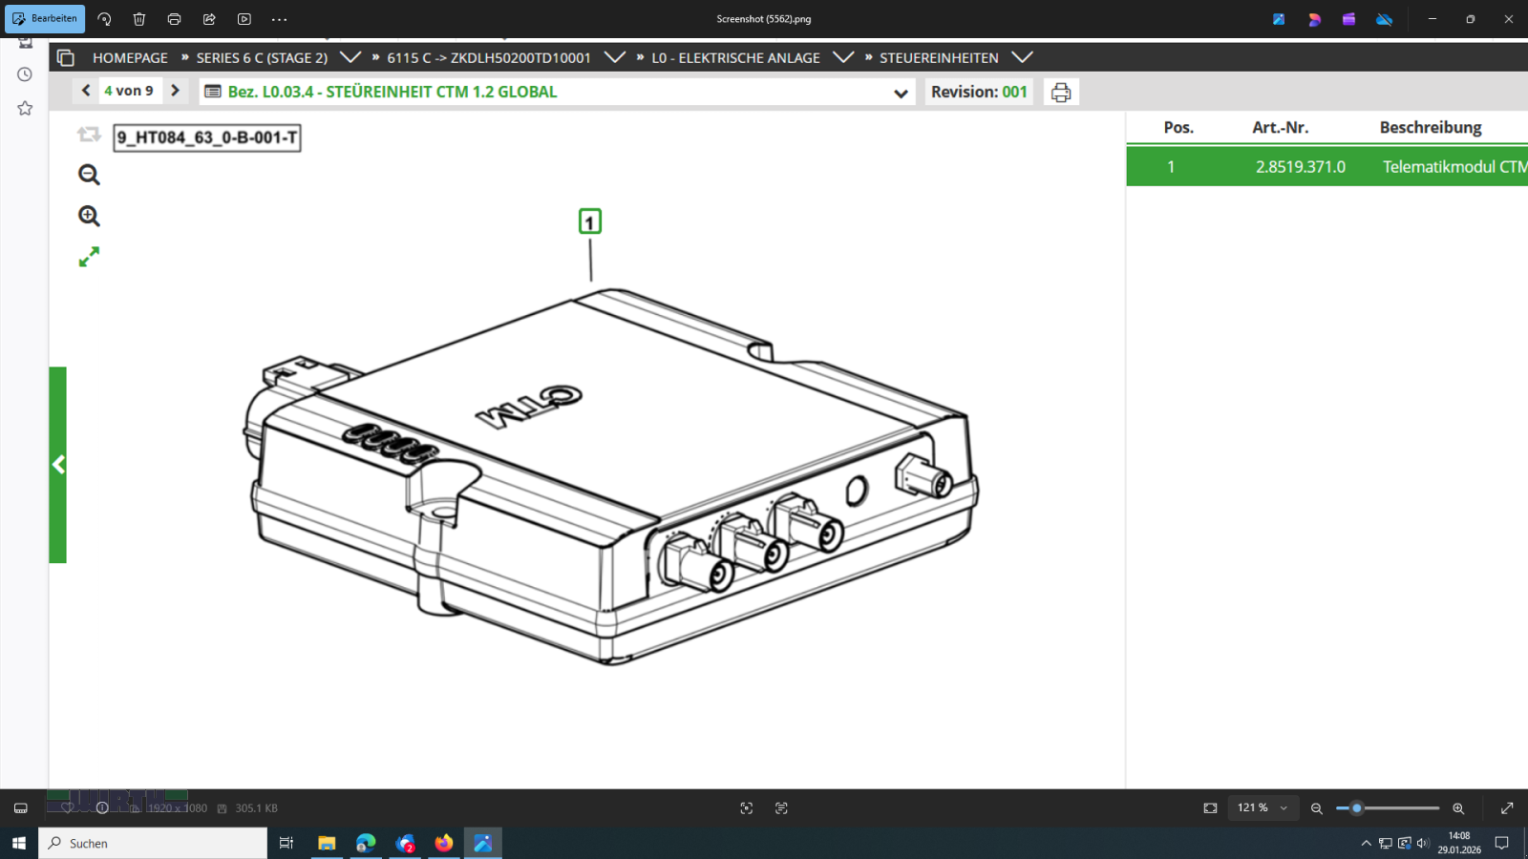
Task: Expand the STEUEREINHEITEN breadcrumb dropdown
Action: (x=1022, y=57)
